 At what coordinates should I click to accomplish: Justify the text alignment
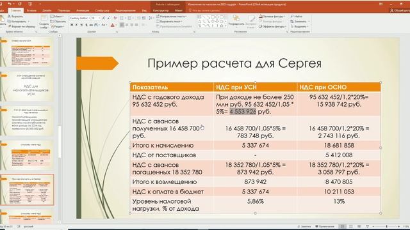coord(136,25)
